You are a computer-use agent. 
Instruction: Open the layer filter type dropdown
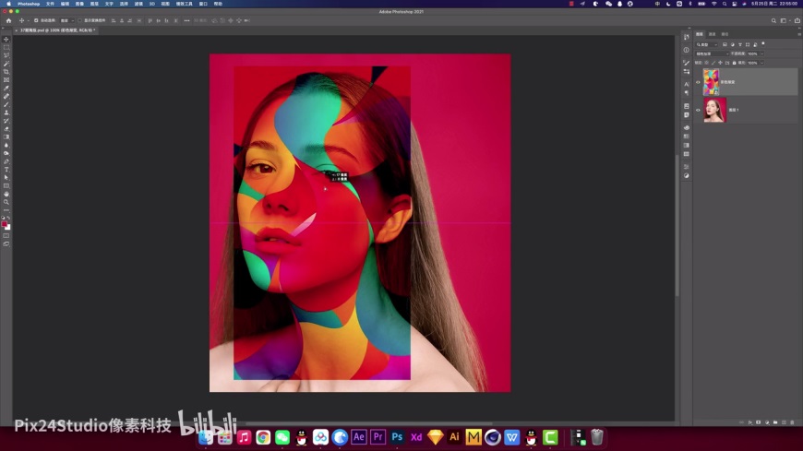click(707, 44)
